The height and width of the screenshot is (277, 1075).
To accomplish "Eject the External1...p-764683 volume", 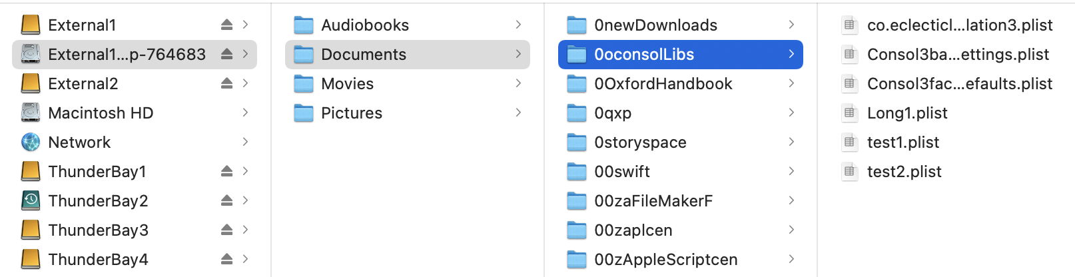I will (x=226, y=54).
